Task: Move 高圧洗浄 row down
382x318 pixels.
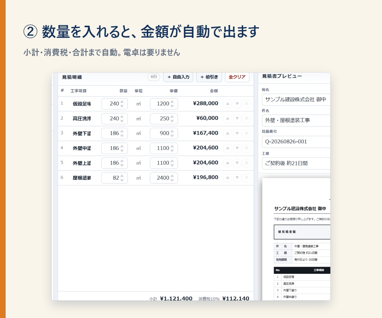Action: point(237,118)
